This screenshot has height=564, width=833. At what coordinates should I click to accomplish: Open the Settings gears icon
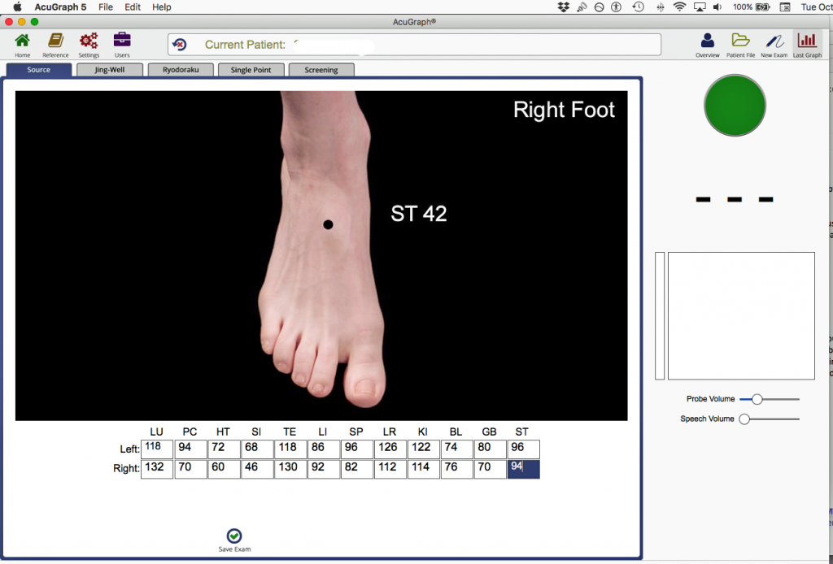pyautogui.click(x=89, y=45)
